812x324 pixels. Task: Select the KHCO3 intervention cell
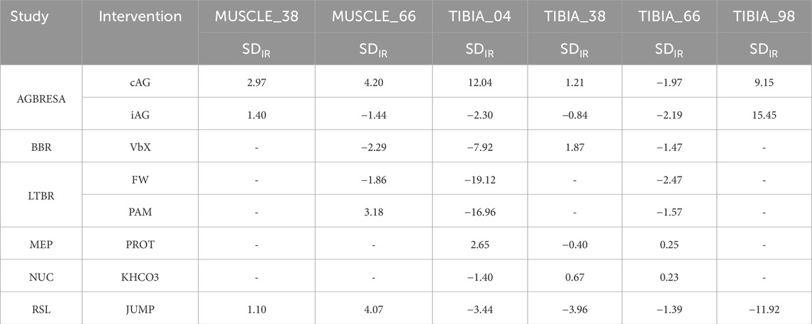click(x=140, y=275)
